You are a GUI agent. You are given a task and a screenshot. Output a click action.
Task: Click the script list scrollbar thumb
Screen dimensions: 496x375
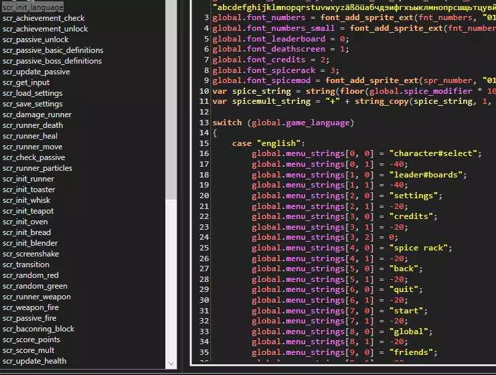pos(171,100)
